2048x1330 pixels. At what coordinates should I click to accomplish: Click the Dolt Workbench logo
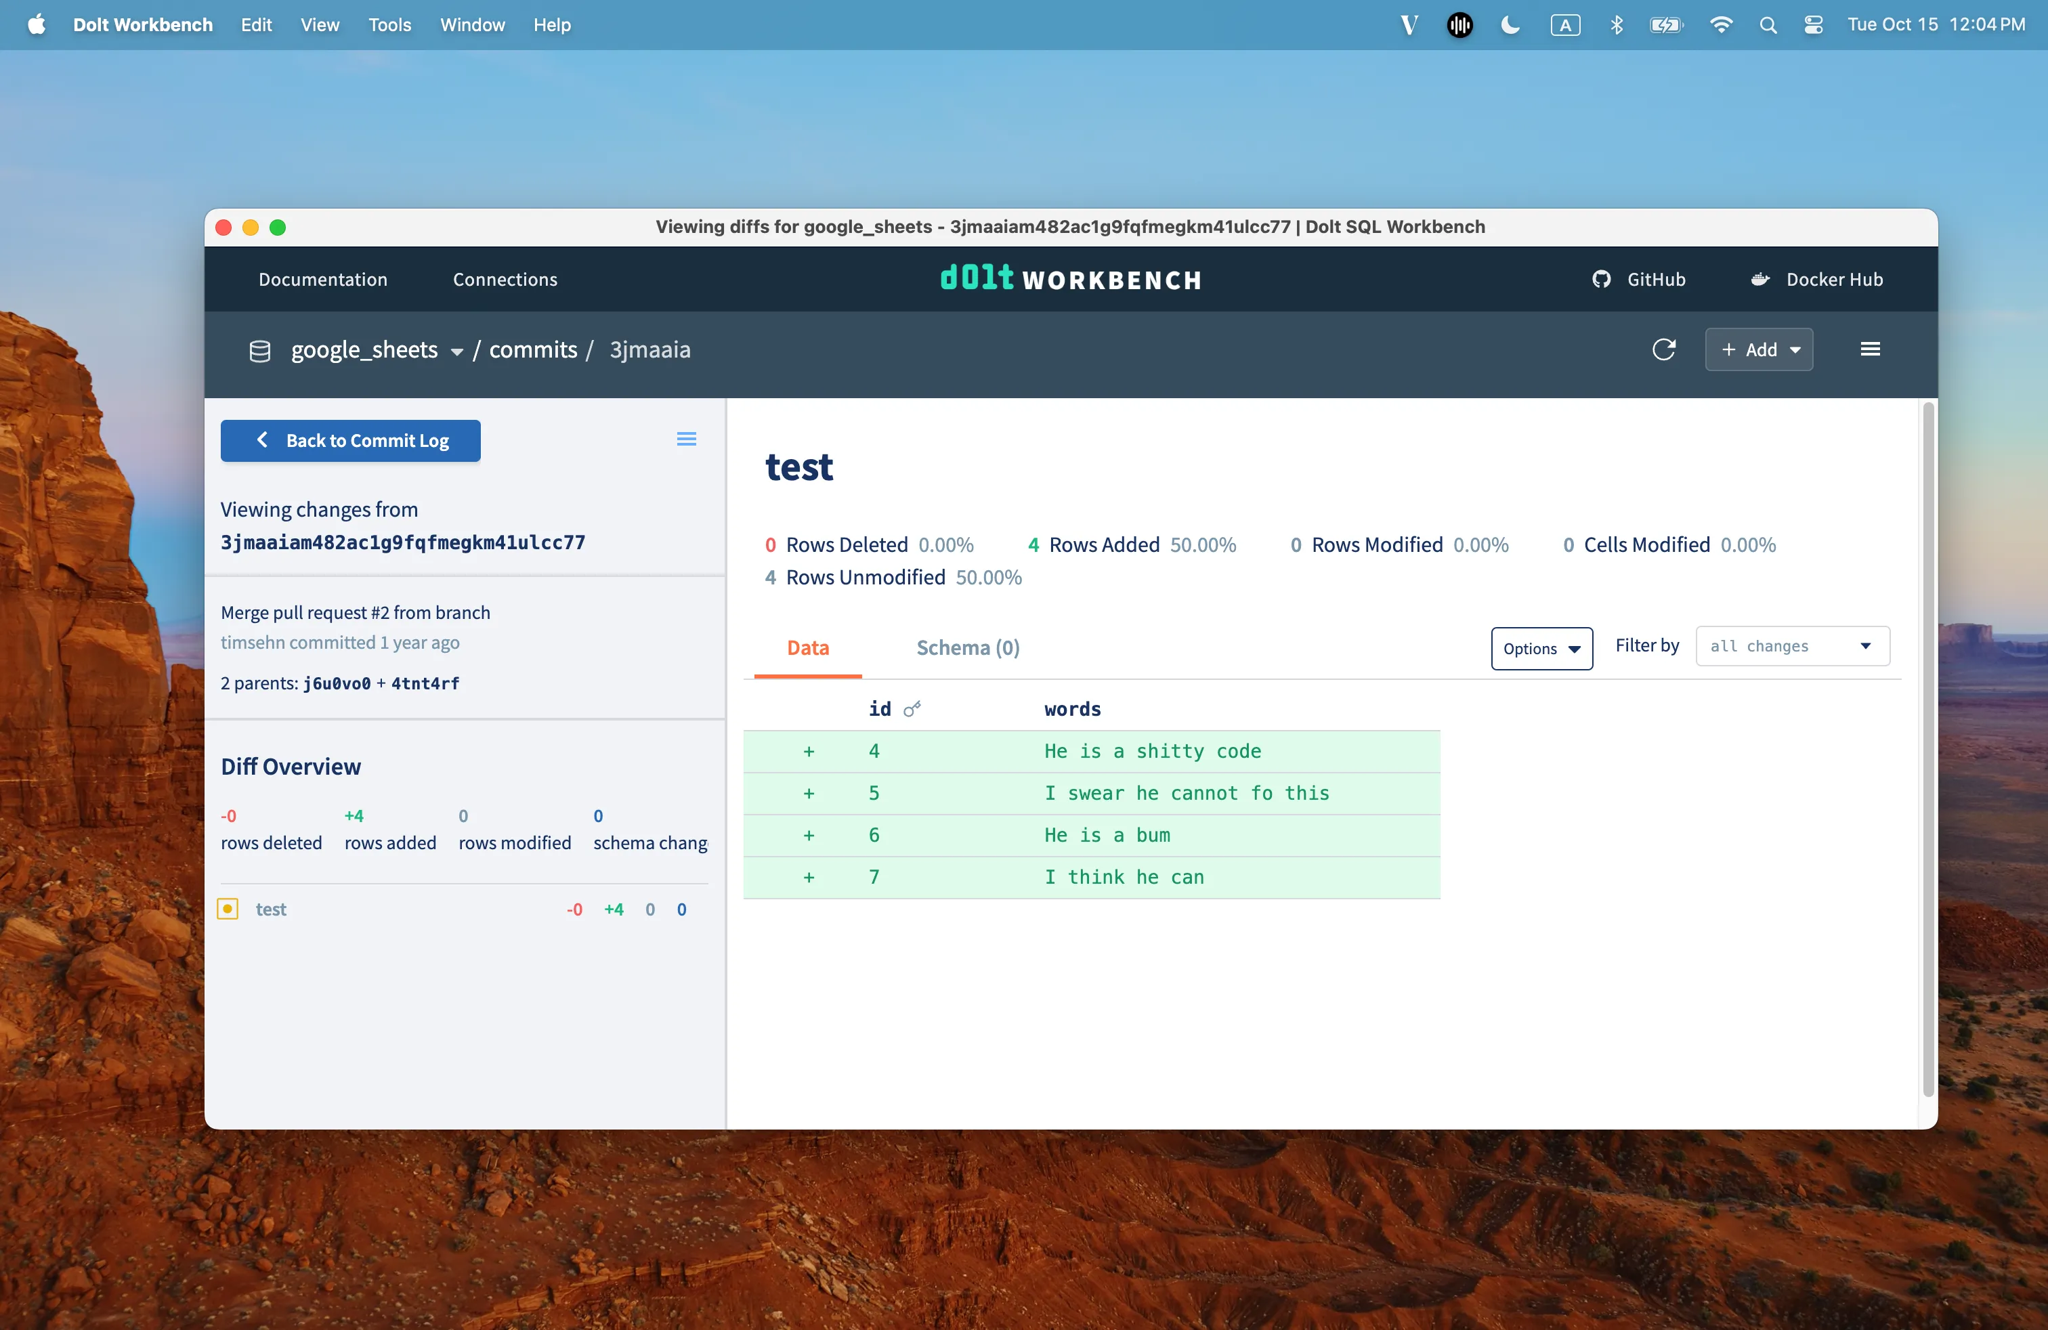[1071, 279]
